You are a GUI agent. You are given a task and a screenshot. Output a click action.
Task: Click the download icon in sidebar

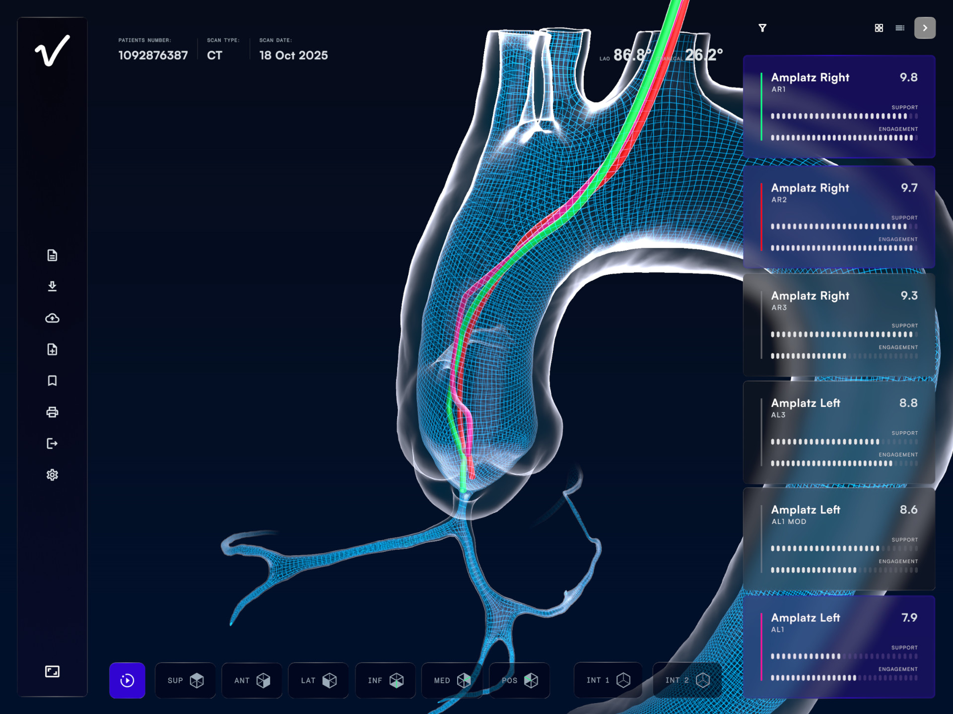[52, 286]
